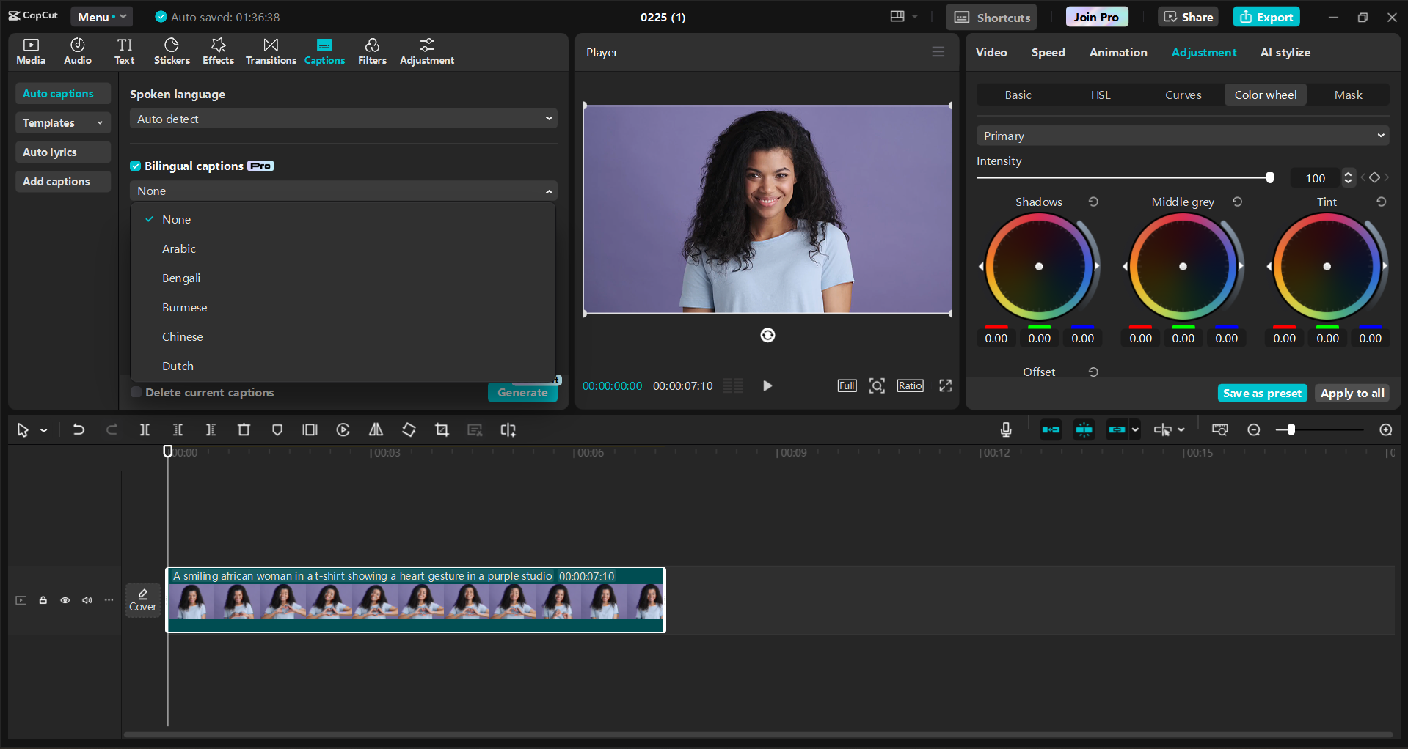The width and height of the screenshot is (1408, 749).
Task: Hide the video track with the eye toggle
Action: (65, 599)
